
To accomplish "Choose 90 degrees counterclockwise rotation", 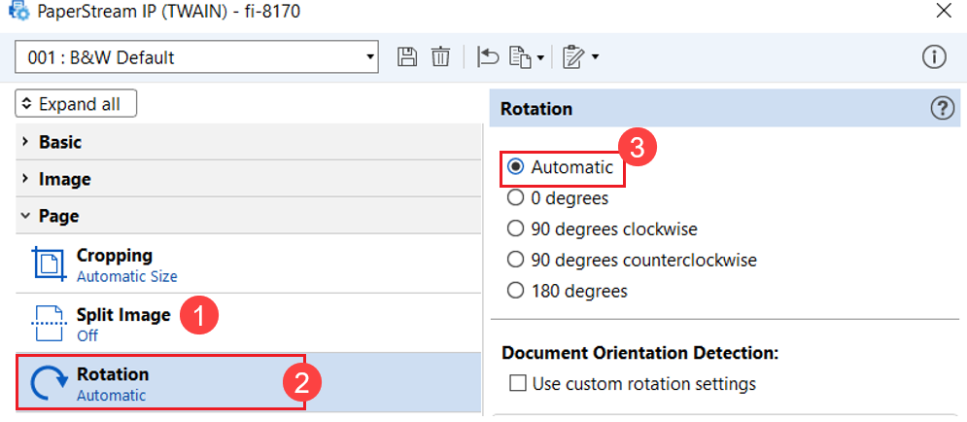I will (x=516, y=260).
